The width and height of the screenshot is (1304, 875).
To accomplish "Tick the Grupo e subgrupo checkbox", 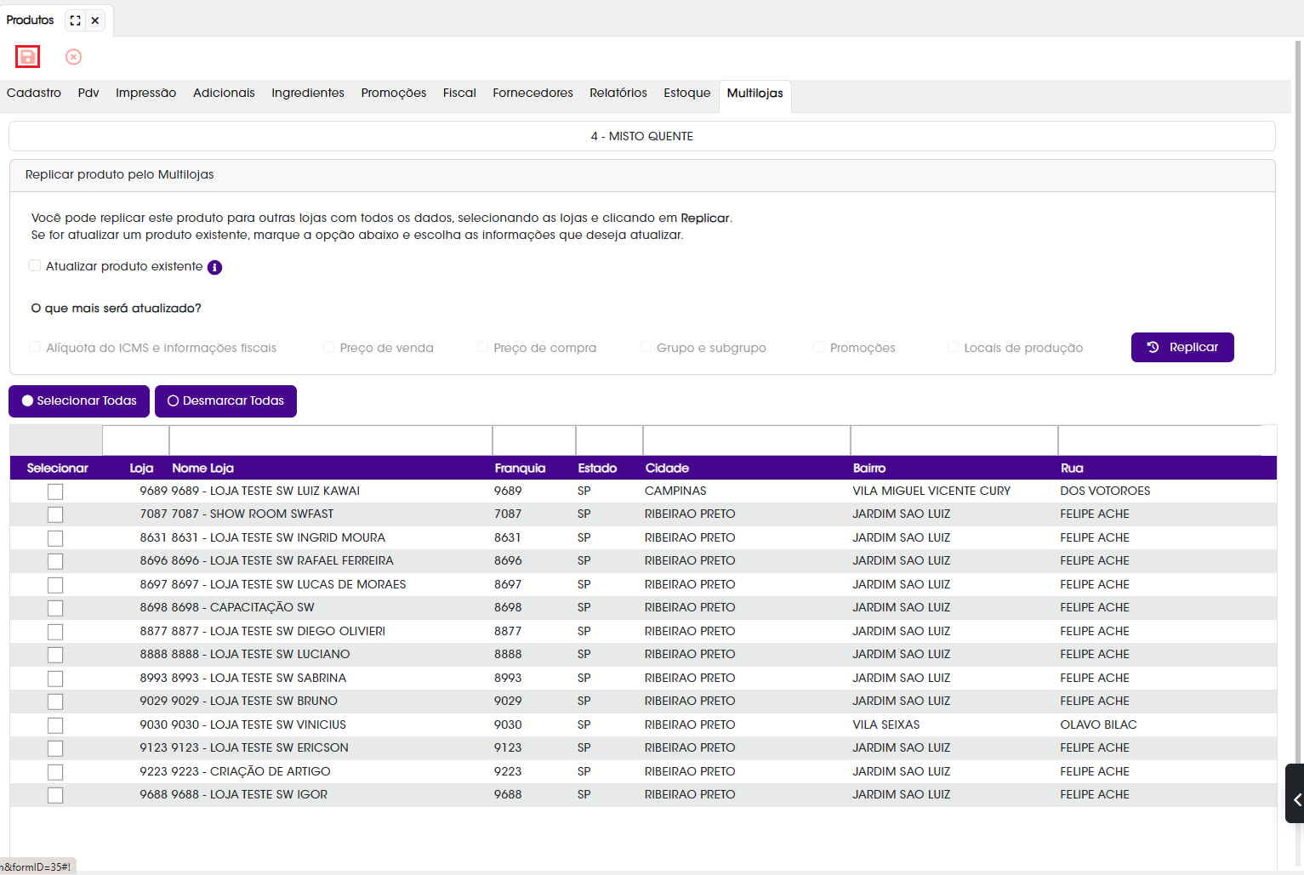I will pos(646,347).
